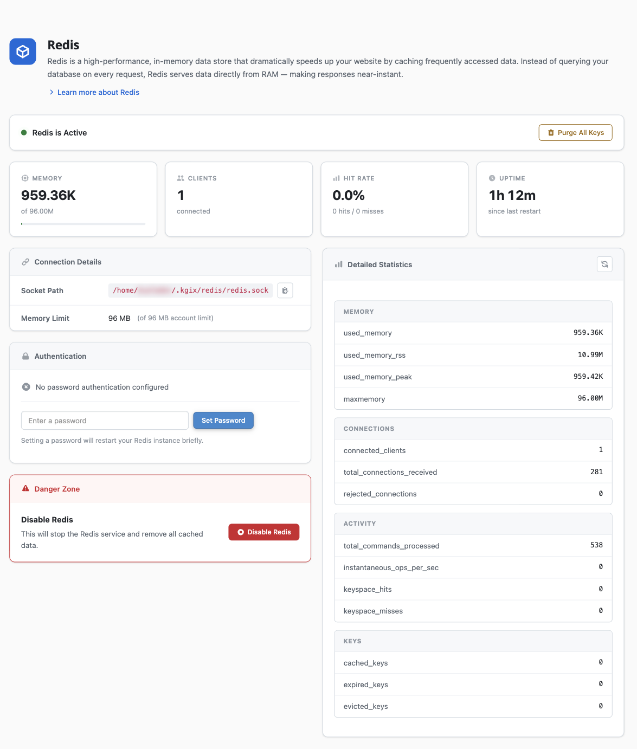This screenshot has height=749, width=637.
Task: Click the No password authentication configured message
Action: [102, 387]
